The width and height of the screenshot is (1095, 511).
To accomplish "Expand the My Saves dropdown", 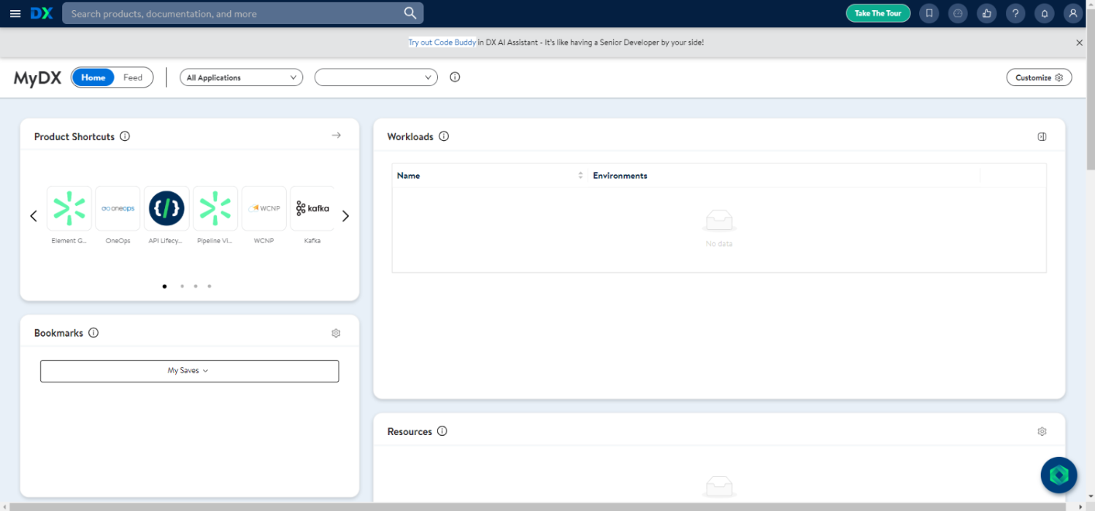I will tap(189, 371).
